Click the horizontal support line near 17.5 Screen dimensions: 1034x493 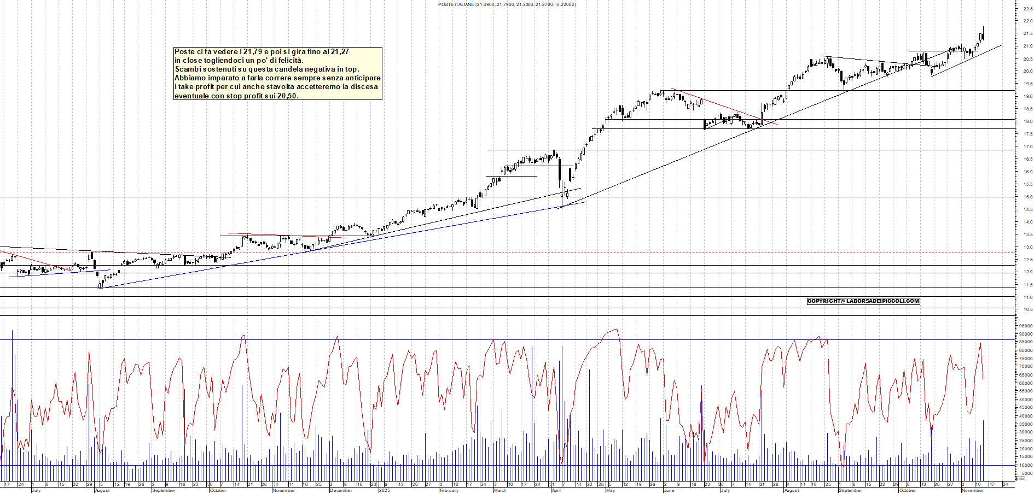[x=875, y=127]
